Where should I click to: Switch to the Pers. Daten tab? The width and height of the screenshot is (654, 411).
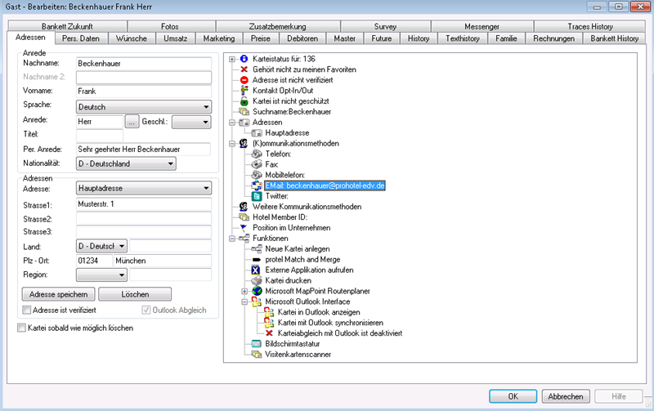click(81, 38)
